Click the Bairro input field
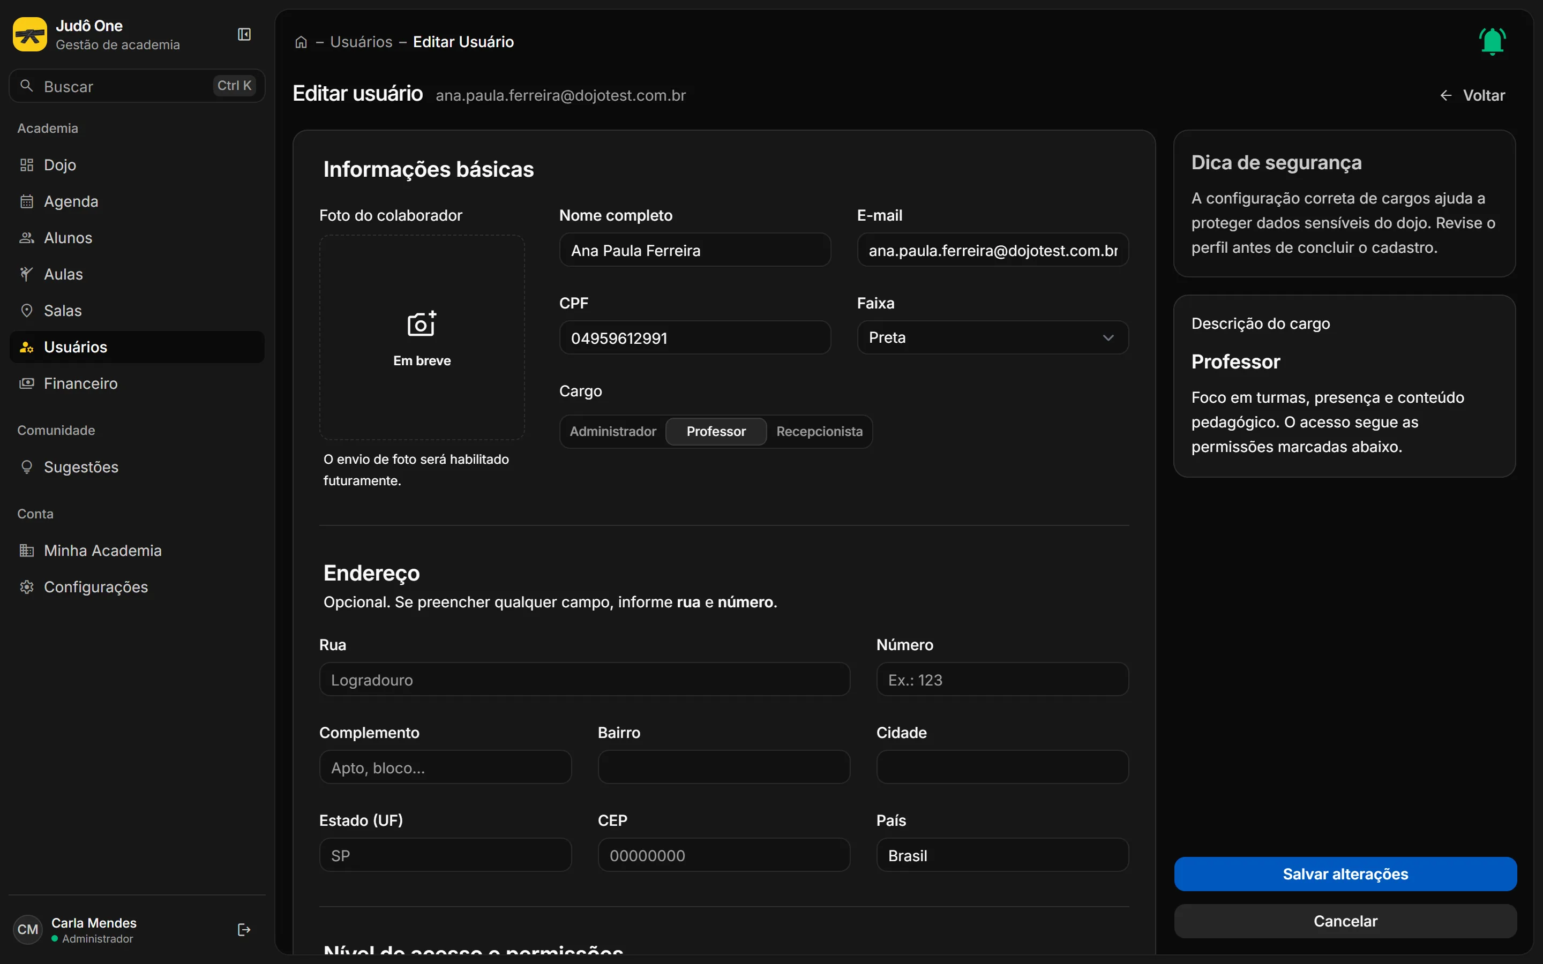Viewport: 1543px width, 964px height. [724, 767]
